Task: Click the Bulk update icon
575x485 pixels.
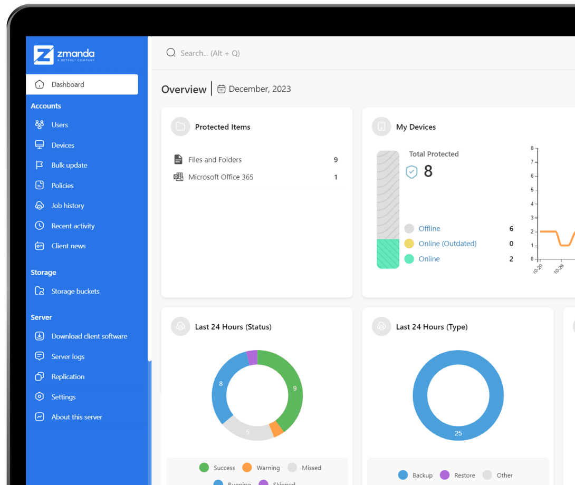Action: point(39,165)
